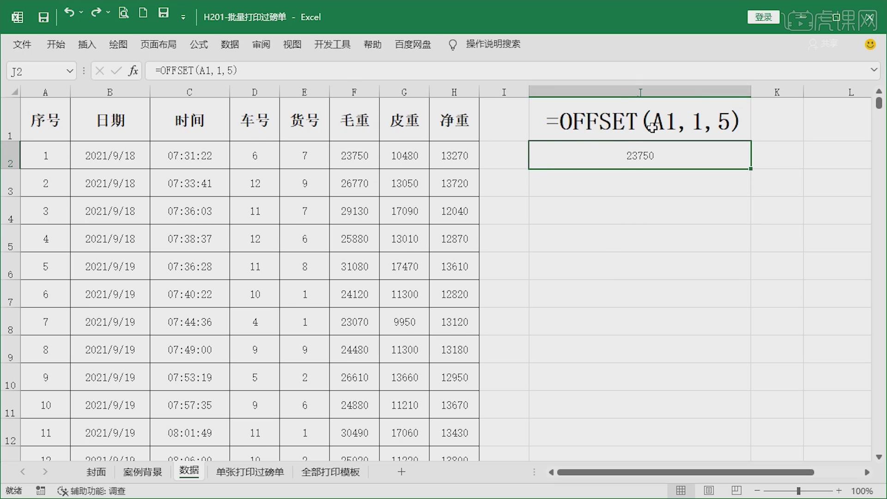Click the Excel app icon at top left
The width and height of the screenshot is (887, 499).
[x=17, y=17]
